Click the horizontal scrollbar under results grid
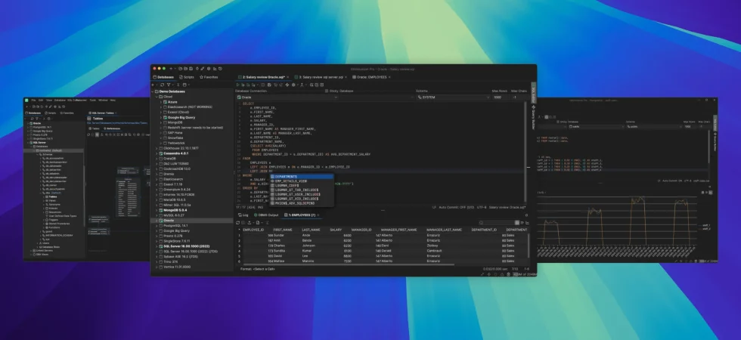 [x=349, y=265]
